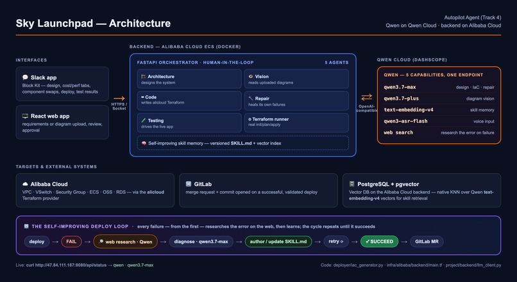Click the text-embedding-v4 model row
This screenshot has width=517, height=282.
click(x=439, y=110)
